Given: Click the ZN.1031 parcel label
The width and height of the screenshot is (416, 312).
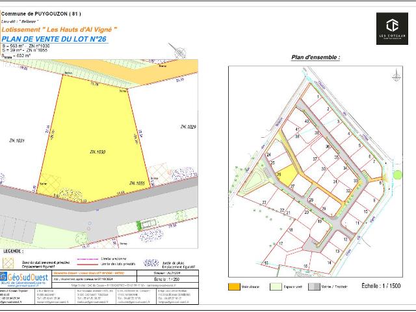Looking at the screenshot, I should tap(17, 140).
